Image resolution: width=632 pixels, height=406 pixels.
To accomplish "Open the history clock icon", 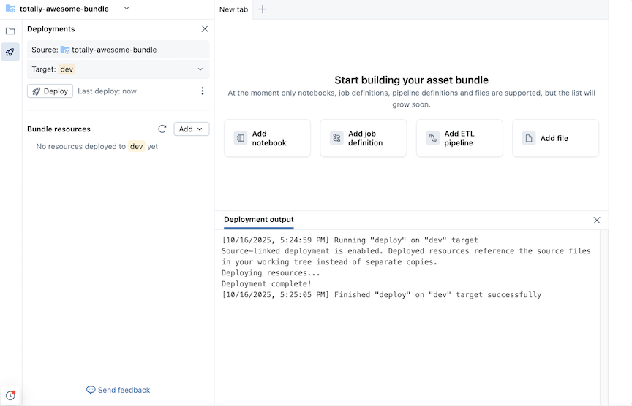I will (10, 396).
